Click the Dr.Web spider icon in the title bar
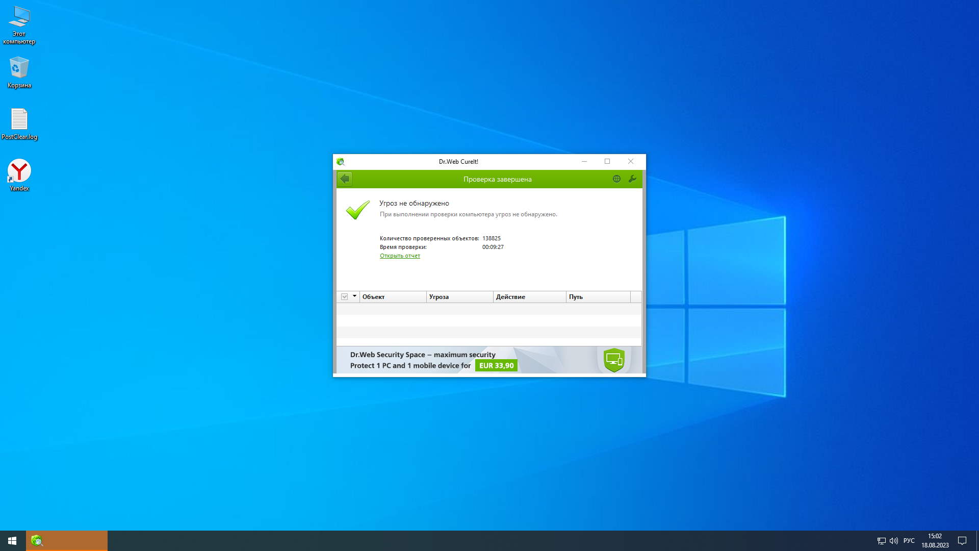This screenshot has width=979, height=551. pos(341,162)
